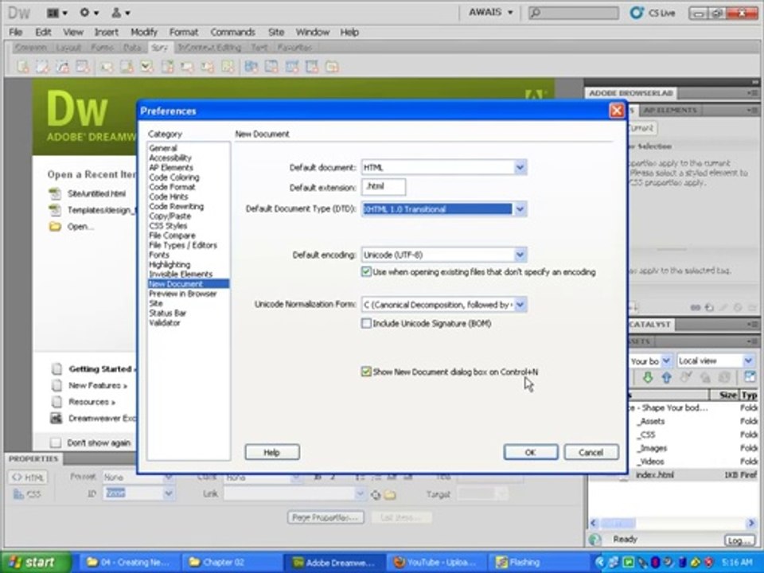The height and width of the screenshot is (573, 764).
Task: Click the green Get files arrow
Action: [648, 377]
